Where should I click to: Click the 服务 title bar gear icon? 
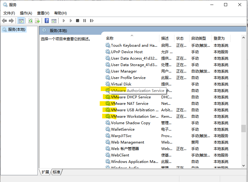(x=5, y=5)
